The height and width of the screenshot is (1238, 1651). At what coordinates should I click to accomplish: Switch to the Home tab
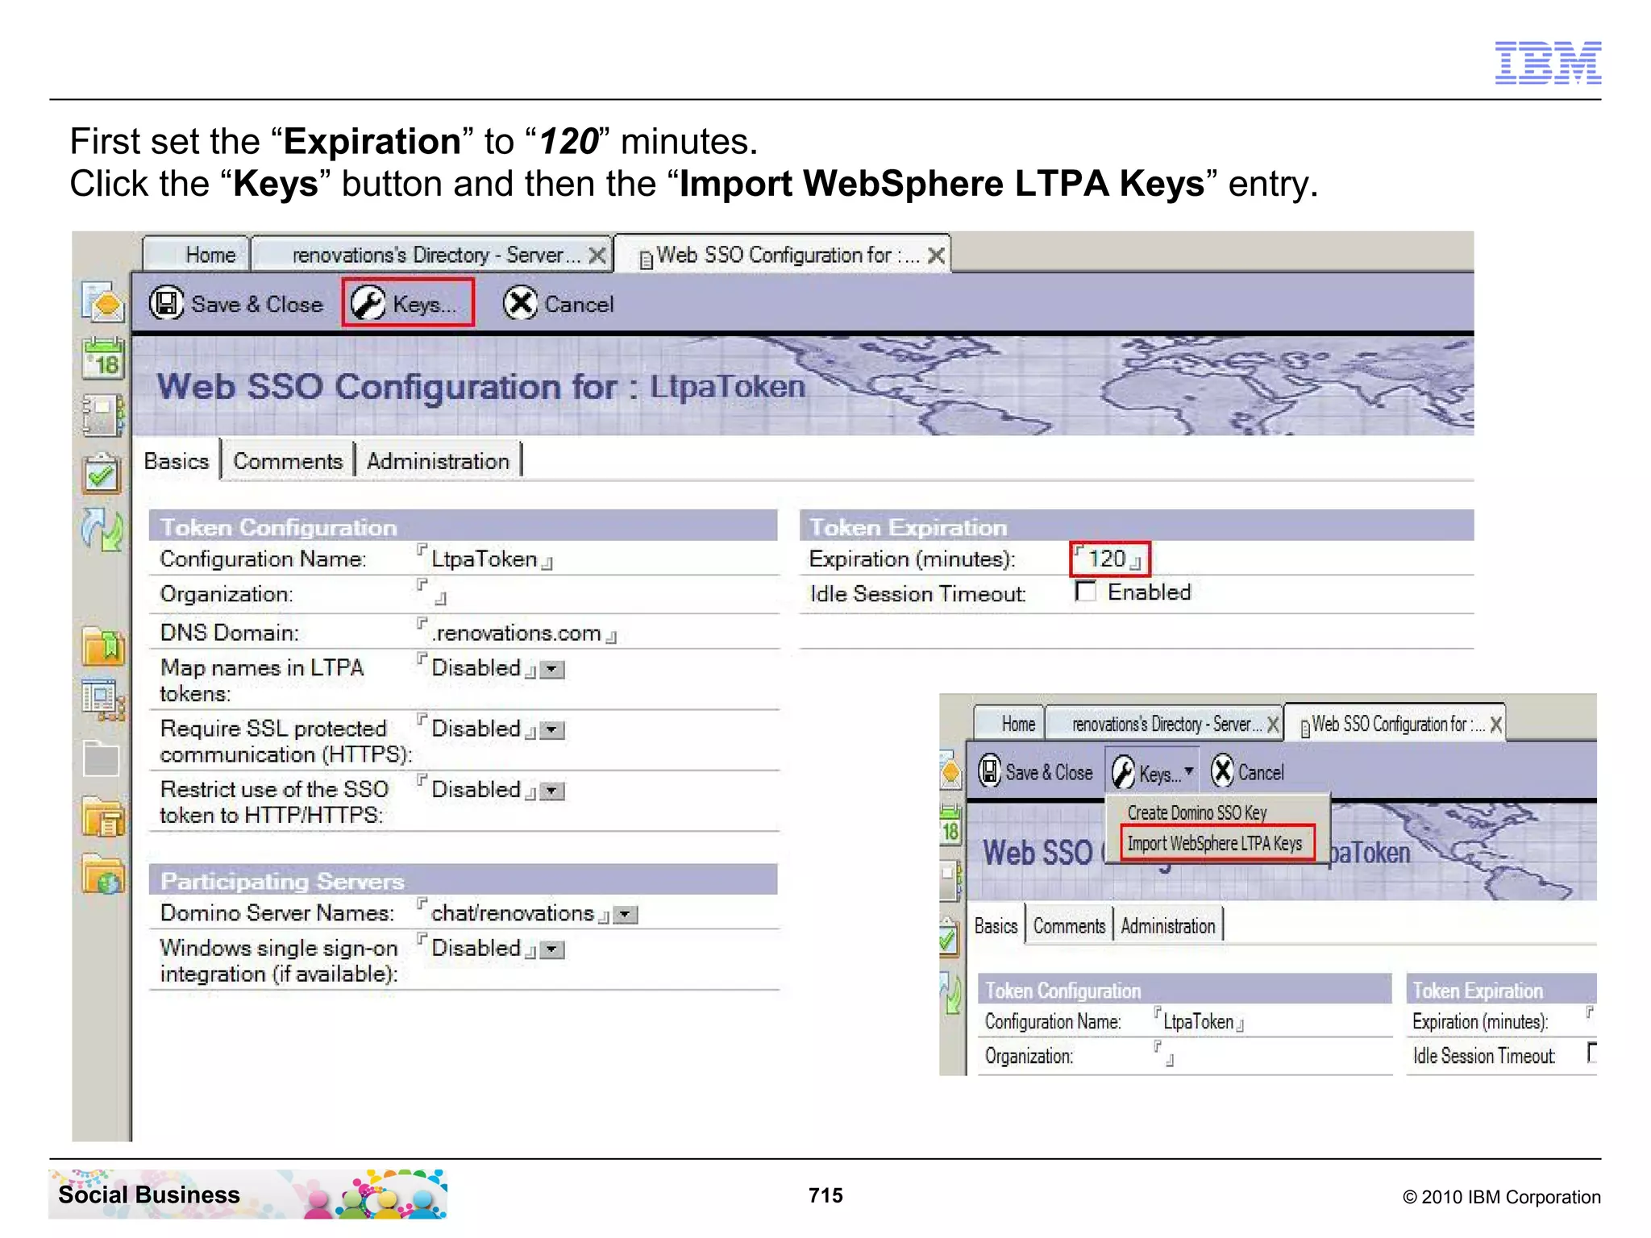[x=196, y=254]
